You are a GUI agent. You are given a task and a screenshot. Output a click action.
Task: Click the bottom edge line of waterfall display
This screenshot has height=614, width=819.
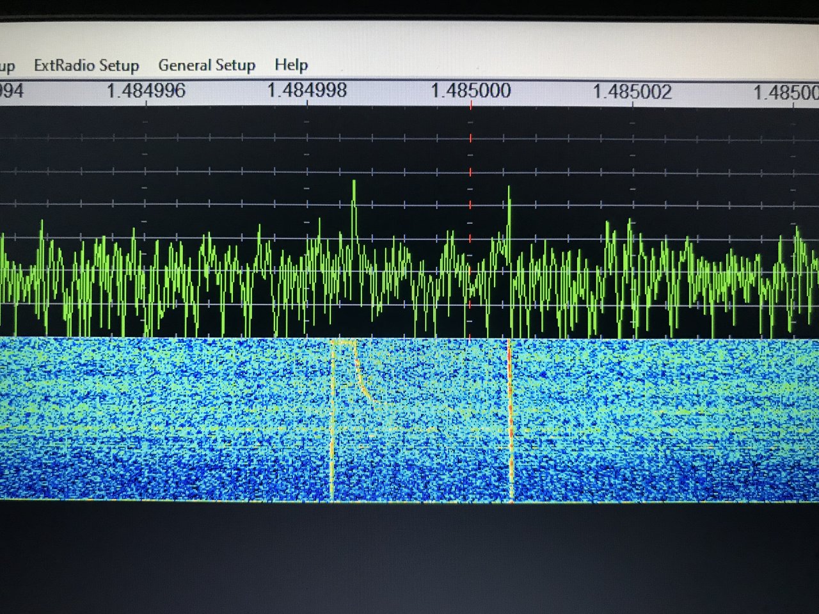[x=409, y=501]
